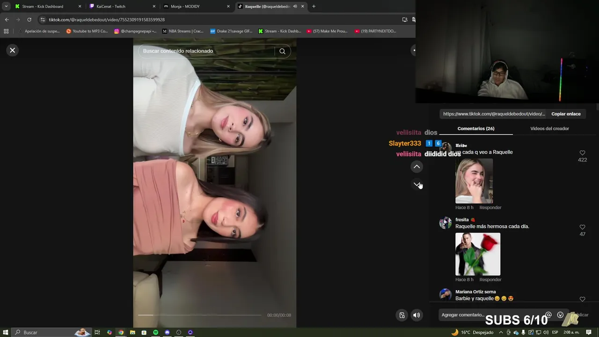Insert a mention with the @ icon

(x=548, y=315)
